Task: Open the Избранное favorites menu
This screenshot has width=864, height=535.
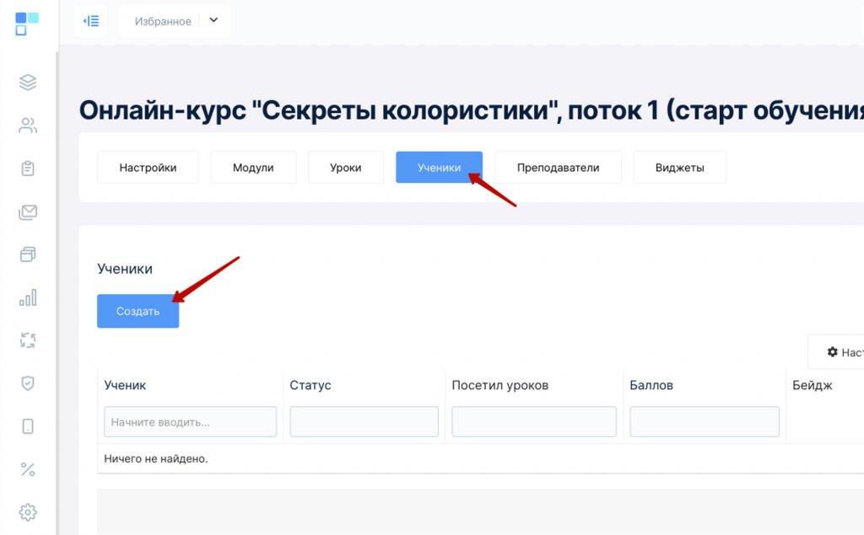Action: (x=175, y=21)
